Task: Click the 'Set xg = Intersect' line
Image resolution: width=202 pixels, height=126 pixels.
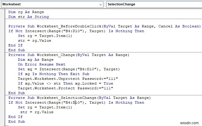Action: [x=69, y=69]
